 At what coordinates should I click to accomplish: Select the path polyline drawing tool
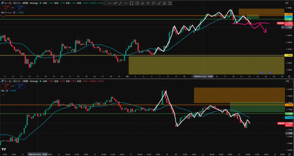115,3
